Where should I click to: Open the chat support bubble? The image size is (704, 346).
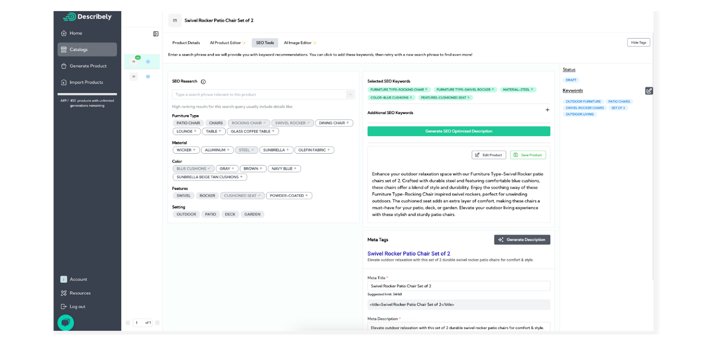click(66, 323)
